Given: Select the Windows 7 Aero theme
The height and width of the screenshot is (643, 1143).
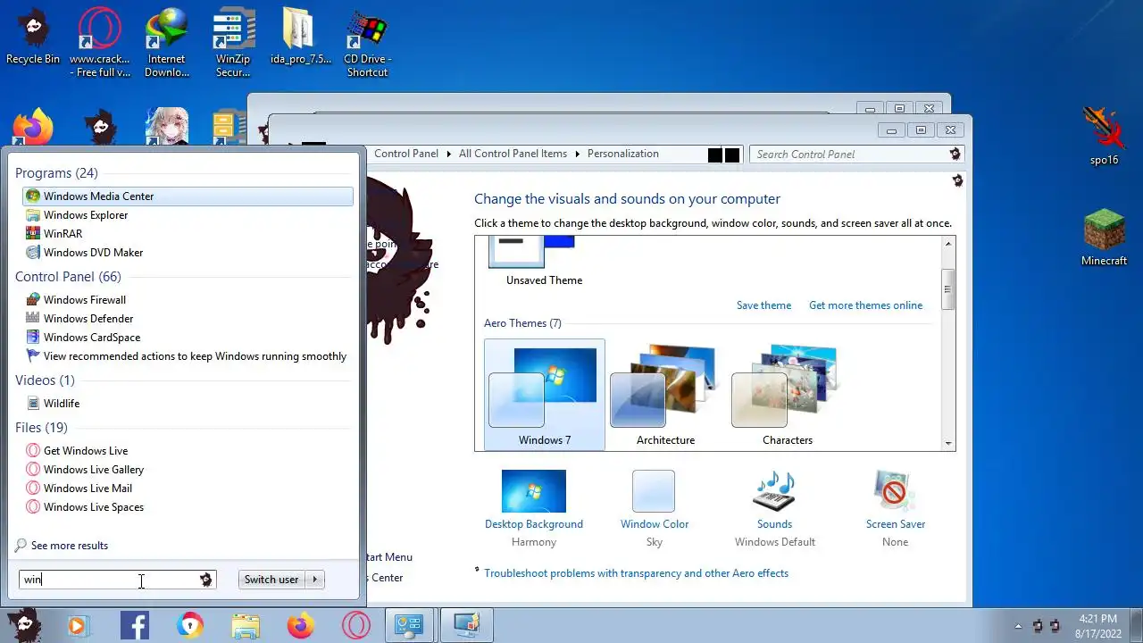Looking at the screenshot, I should pos(544,395).
